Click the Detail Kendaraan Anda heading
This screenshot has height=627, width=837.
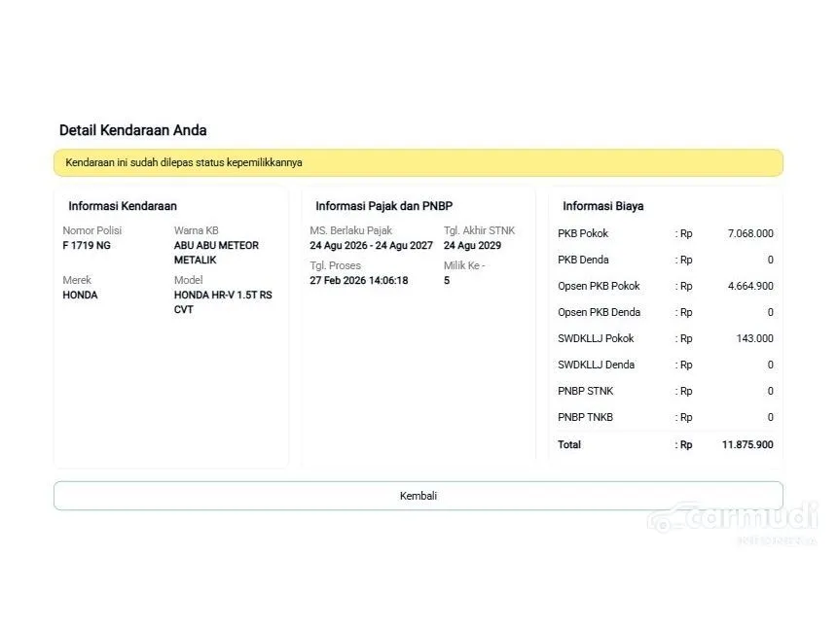[x=132, y=130]
